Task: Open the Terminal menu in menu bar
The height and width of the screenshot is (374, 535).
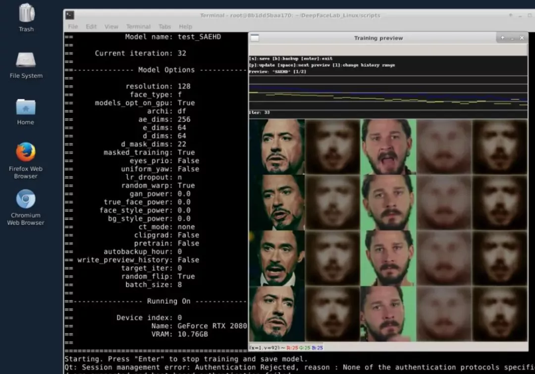Action: click(x=138, y=27)
